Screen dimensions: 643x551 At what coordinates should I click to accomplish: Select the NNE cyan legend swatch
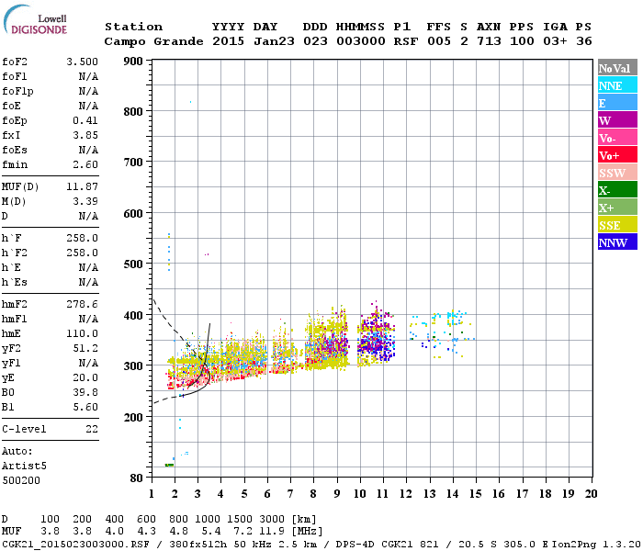tap(617, 85)
